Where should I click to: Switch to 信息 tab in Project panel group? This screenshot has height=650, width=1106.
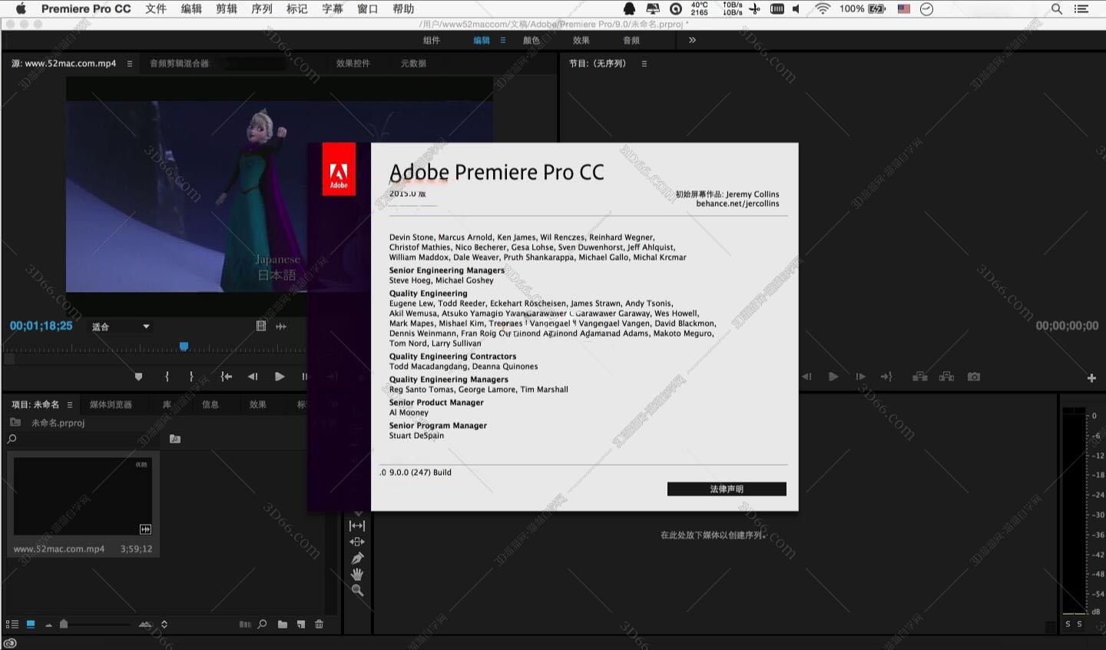click(x=210, y=405)
